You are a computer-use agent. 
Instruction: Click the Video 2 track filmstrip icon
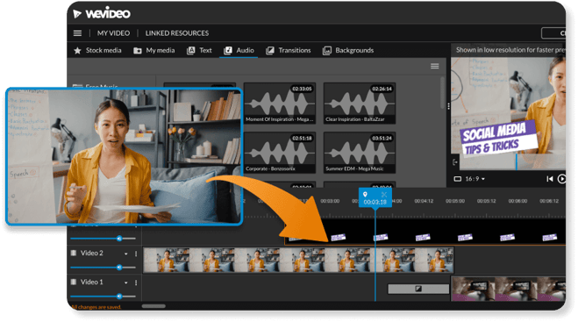point(74,253)
